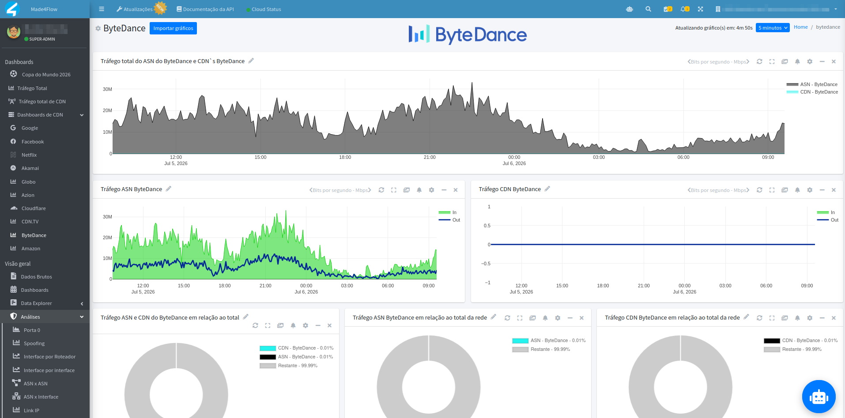Go to Home breadcrumb link
This screenshot has width=845, height=418.
(x=800, y=27)
